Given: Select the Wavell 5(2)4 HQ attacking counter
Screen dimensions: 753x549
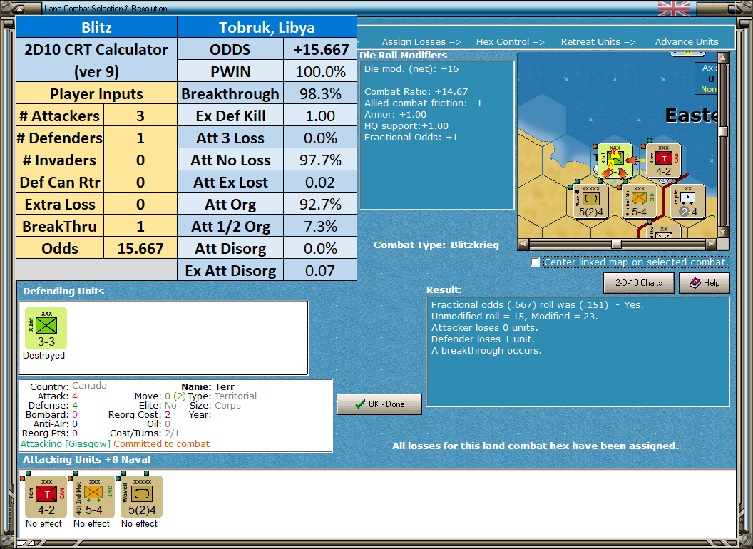Looking at the screenshot, I should [x=142, y=496].
